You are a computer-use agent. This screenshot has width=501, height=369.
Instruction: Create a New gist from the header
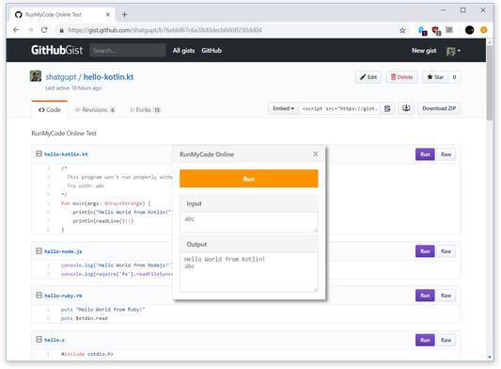point(424,51)
